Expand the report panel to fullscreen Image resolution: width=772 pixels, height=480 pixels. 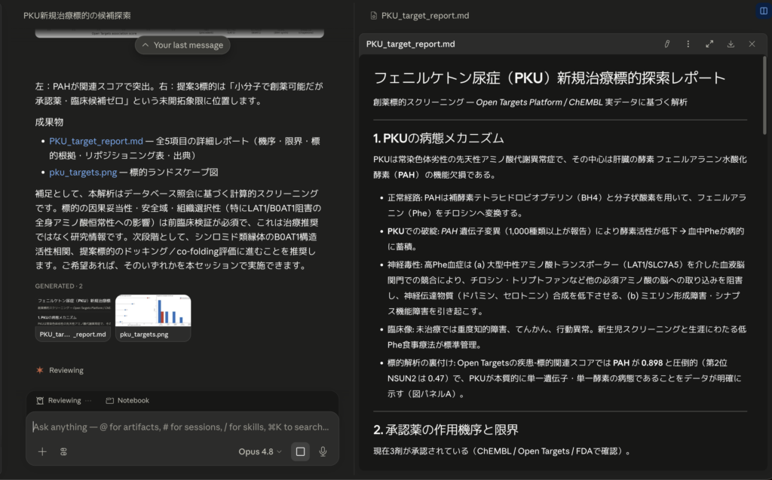tap(709, 44)
